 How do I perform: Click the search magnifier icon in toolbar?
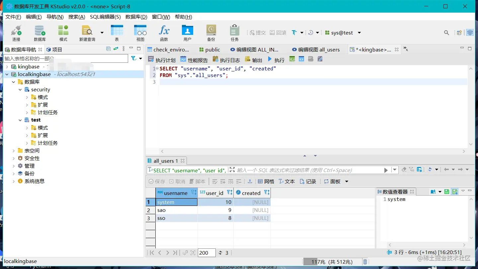tap(446, 33)
